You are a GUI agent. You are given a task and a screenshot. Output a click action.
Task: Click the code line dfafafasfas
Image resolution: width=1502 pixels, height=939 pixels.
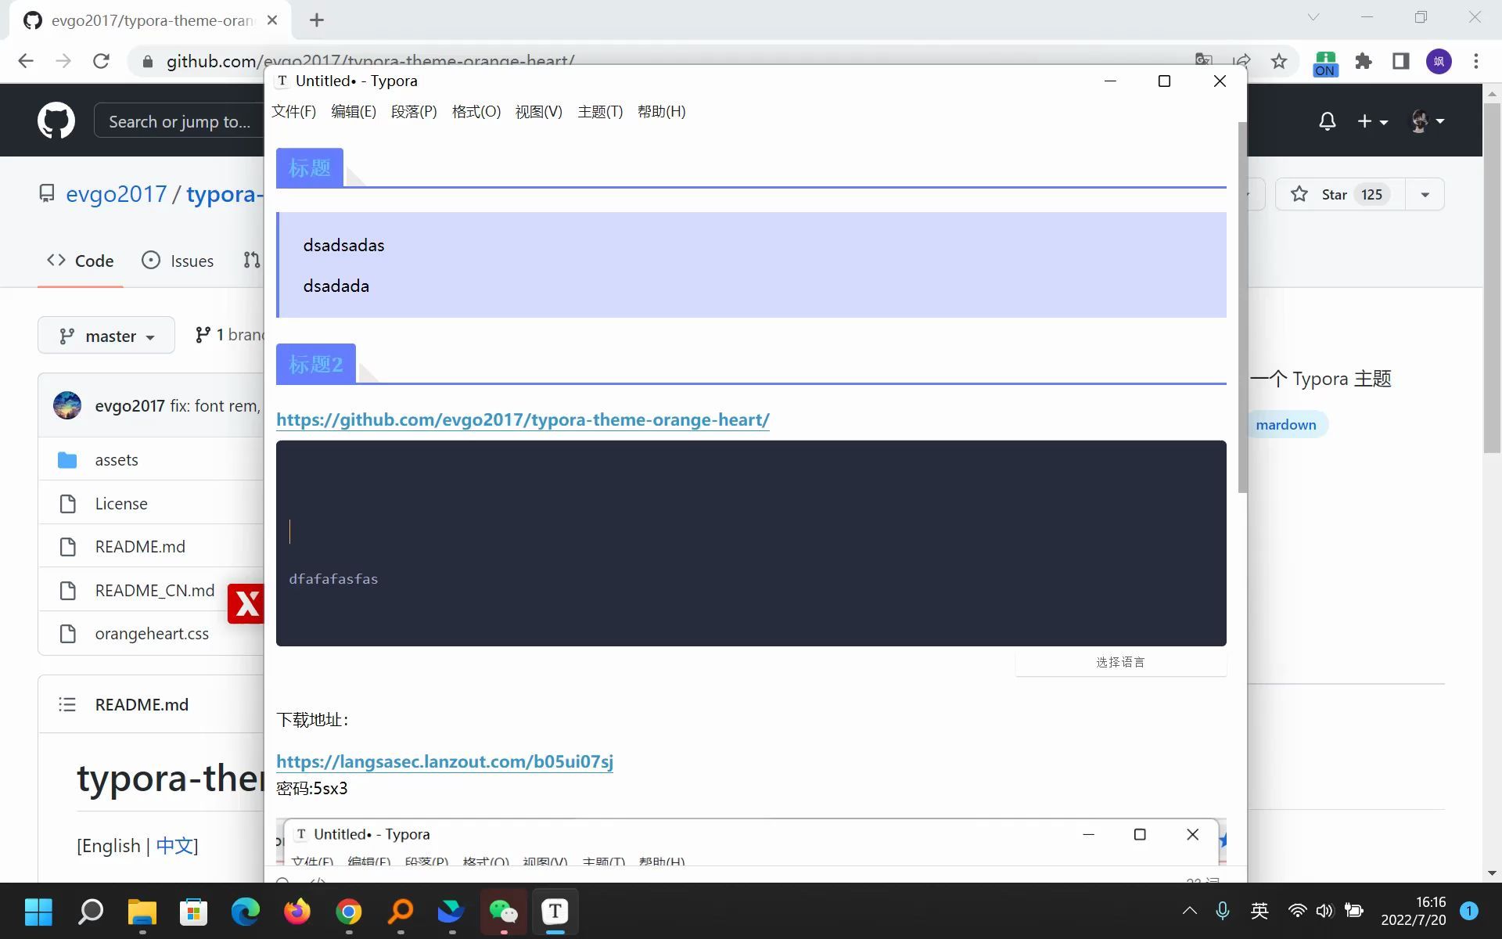333,579
